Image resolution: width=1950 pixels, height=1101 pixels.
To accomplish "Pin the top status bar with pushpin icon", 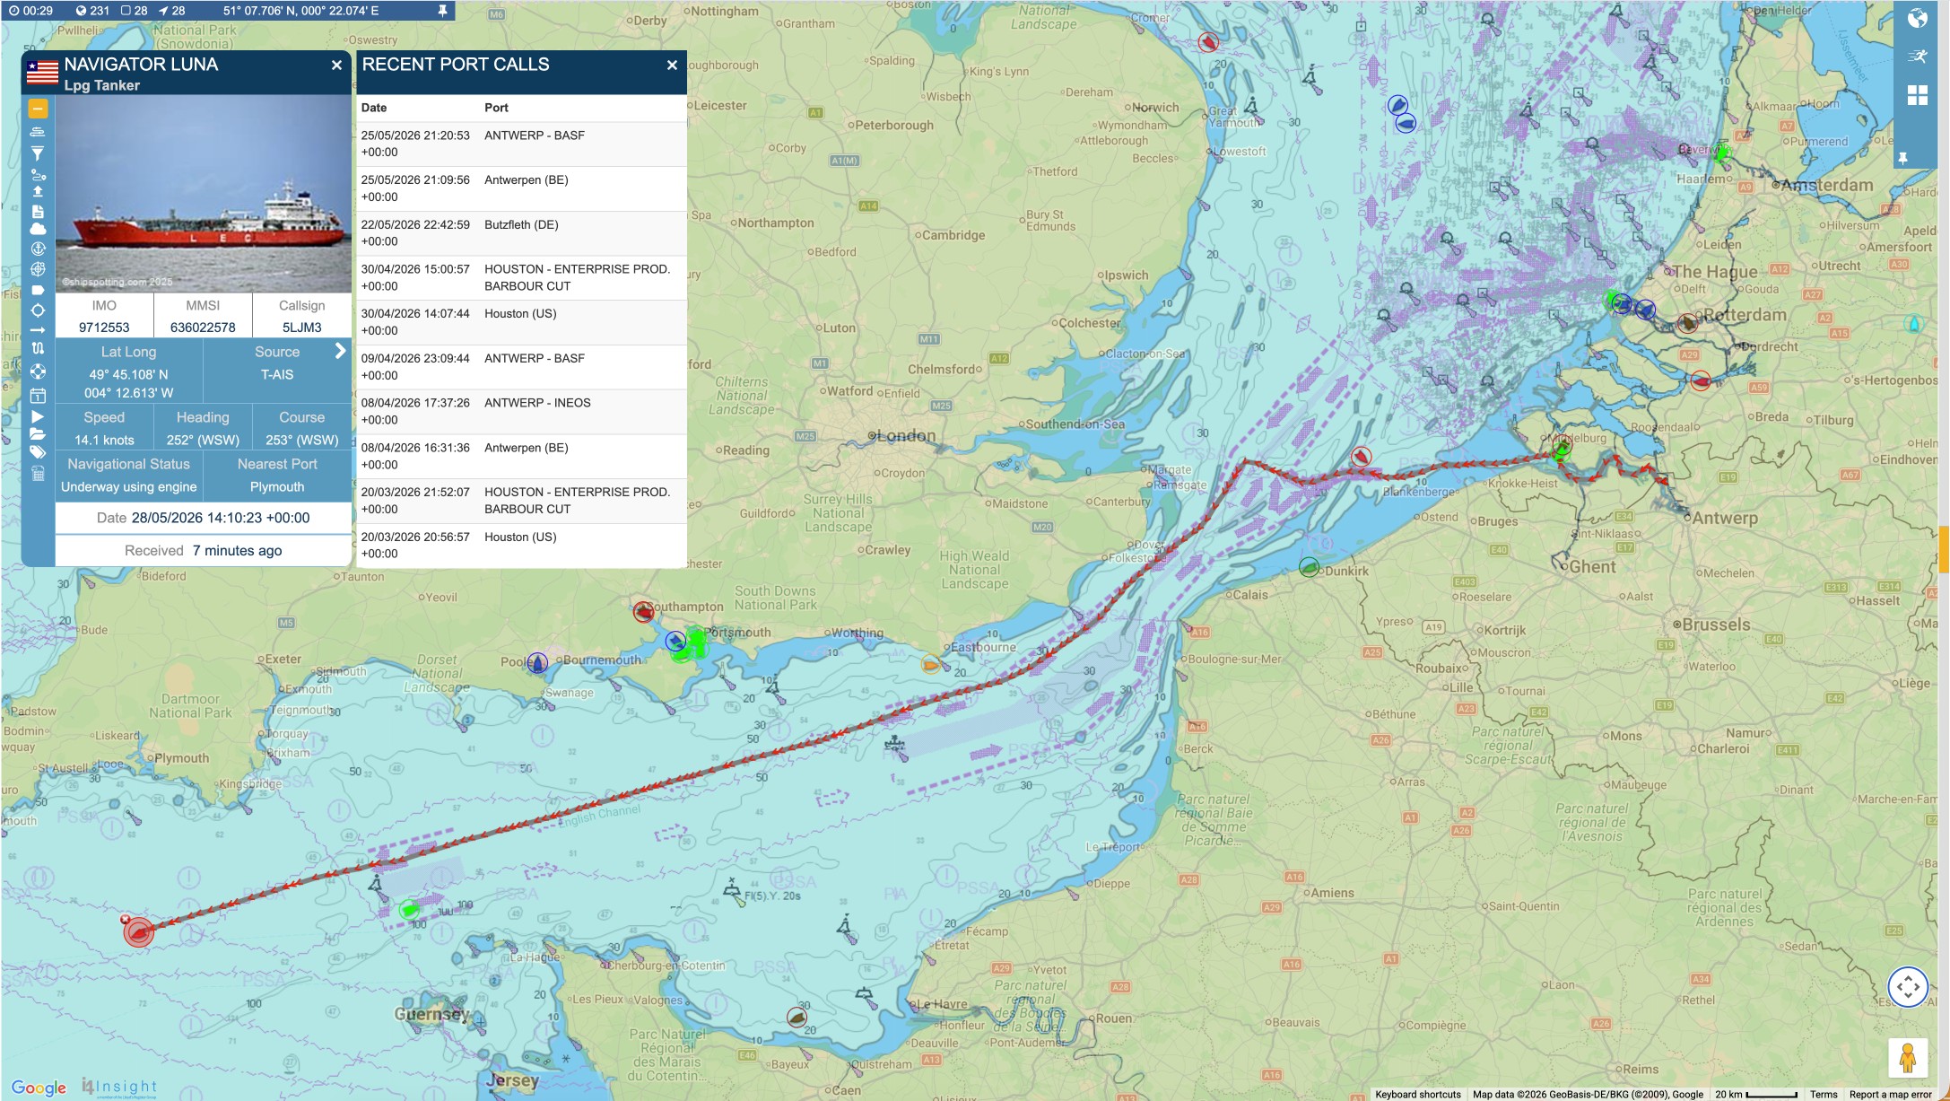I will point(442,11).
